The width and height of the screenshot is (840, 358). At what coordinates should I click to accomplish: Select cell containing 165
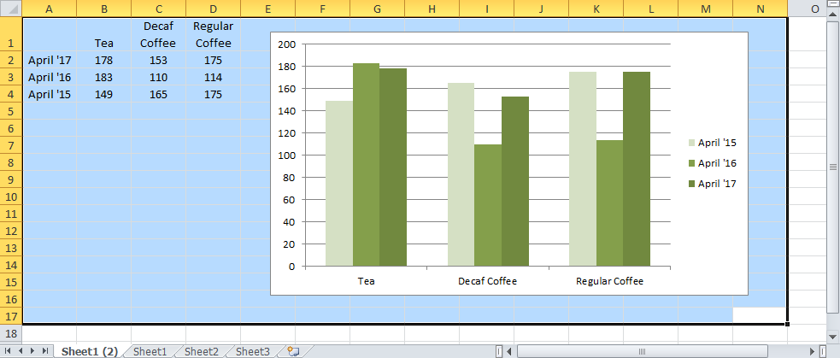(159, 94)
